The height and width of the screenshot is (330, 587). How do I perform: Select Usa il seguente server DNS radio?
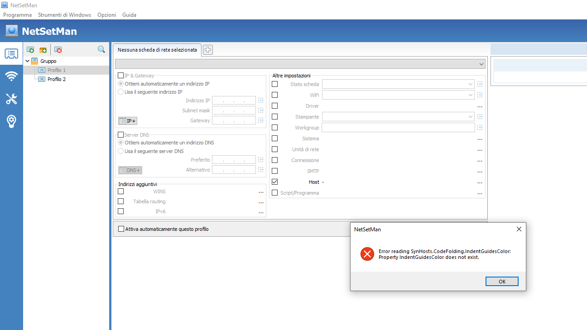coord(120,151)
